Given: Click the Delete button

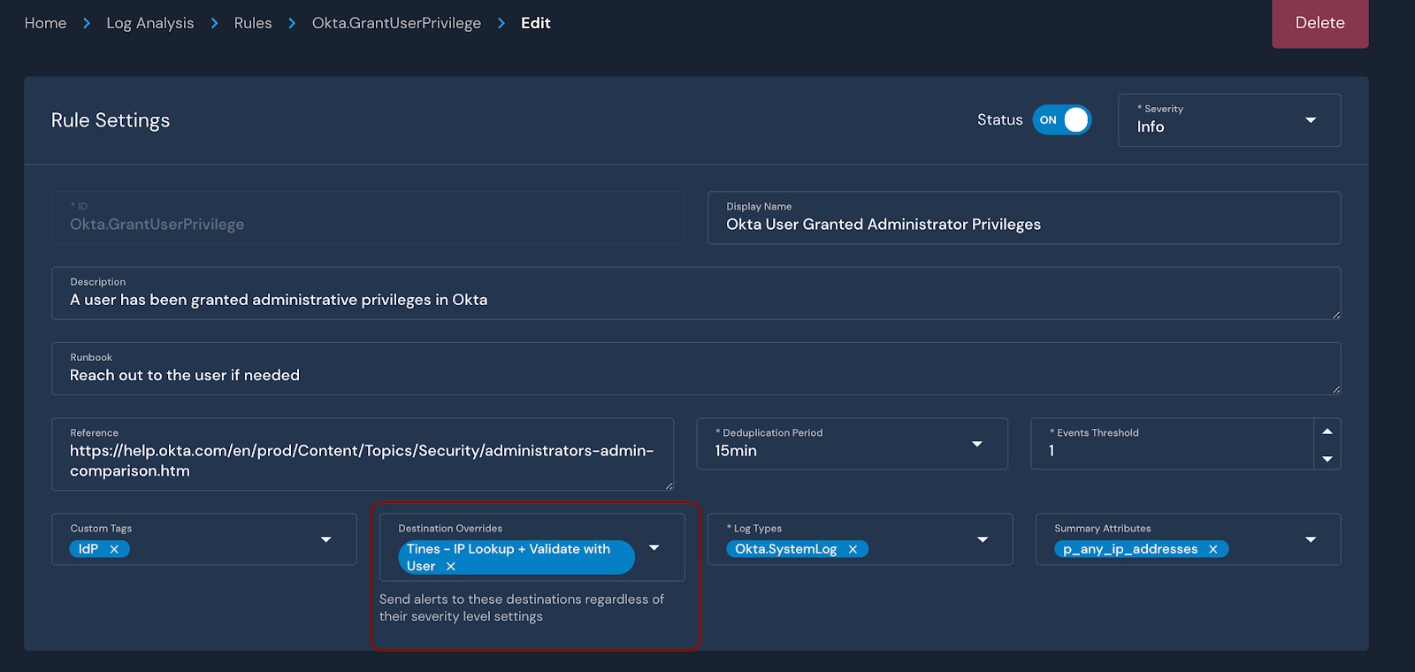Looking at the screenshot, I should pos(1320,23).
